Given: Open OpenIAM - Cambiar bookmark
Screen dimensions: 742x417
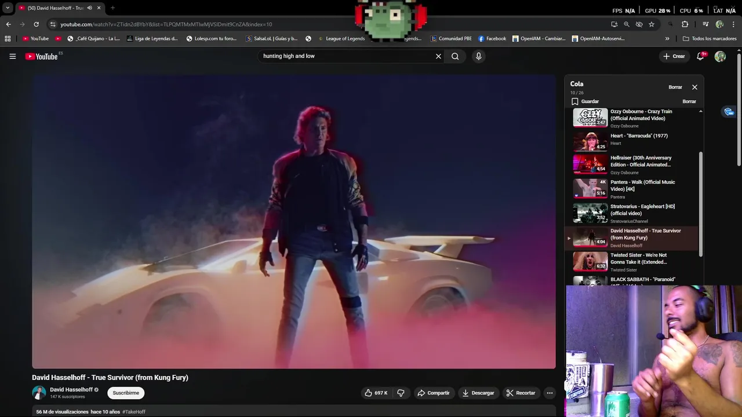Looking at the screenshot, I should tap(539, 39).
